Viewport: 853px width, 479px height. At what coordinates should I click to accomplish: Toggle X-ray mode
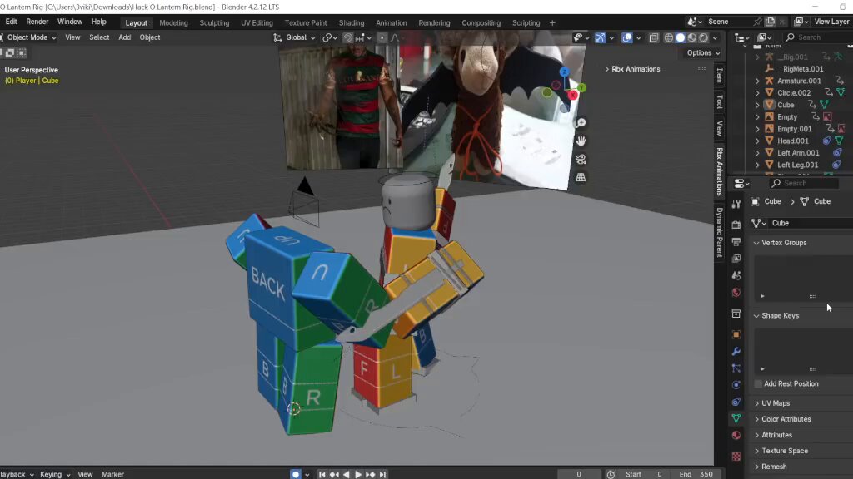(x=654, y=37)
